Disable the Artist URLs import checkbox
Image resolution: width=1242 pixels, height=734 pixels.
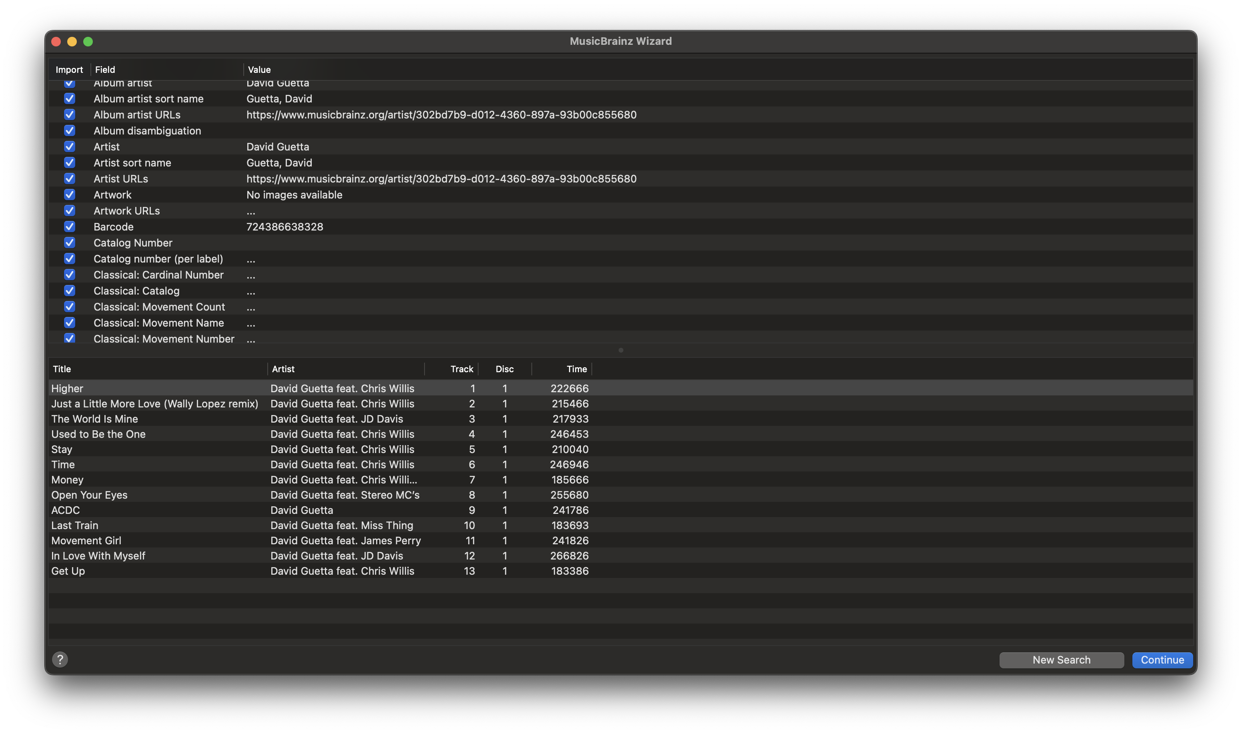[x=70, y=178]
